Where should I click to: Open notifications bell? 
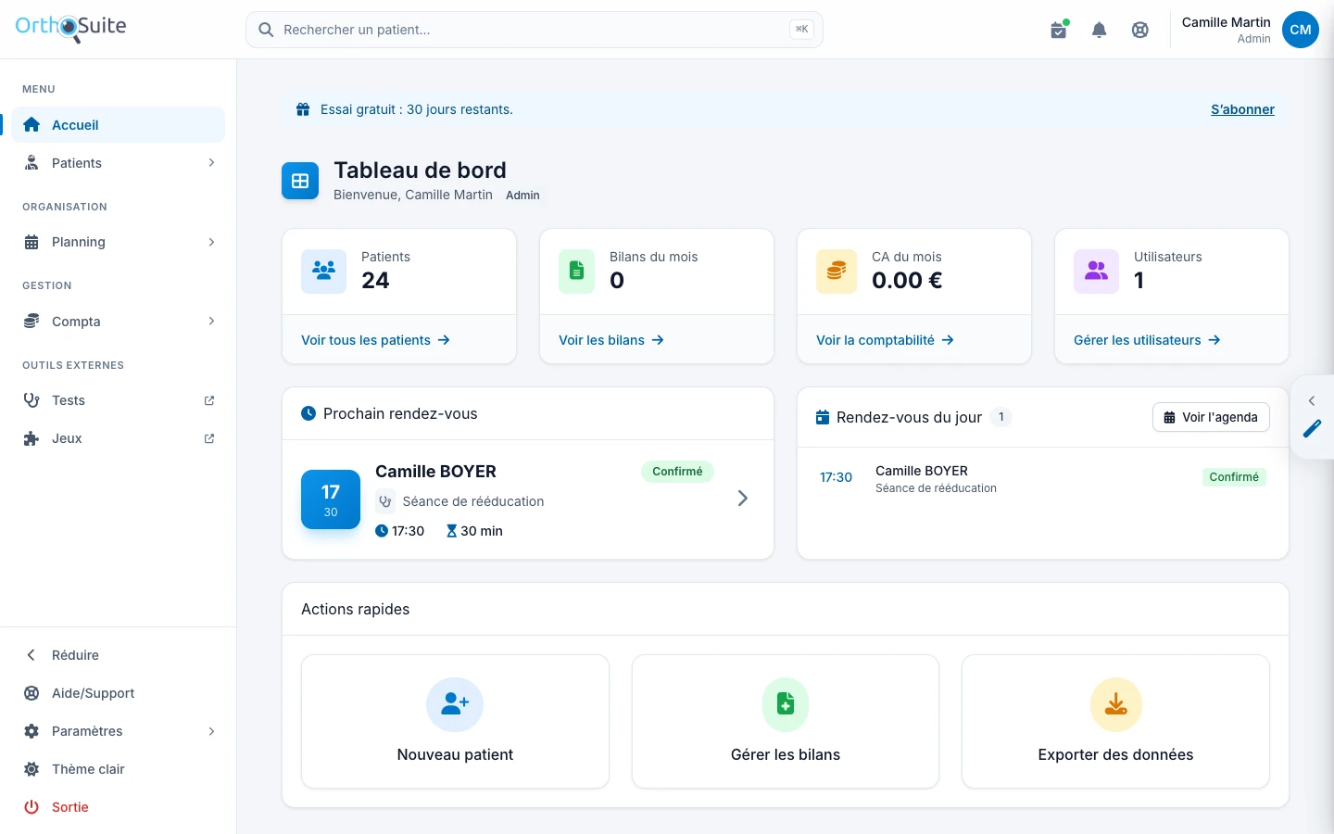click(1100, 30)
